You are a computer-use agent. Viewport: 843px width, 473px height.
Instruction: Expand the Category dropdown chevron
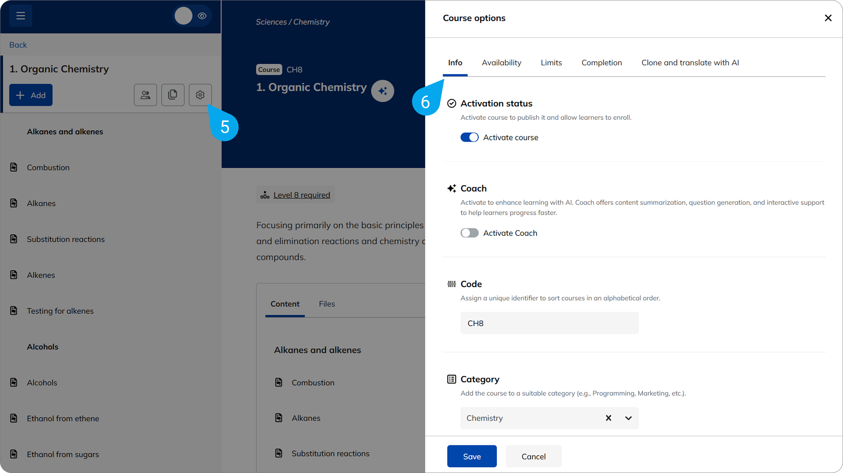coord(628,418)
